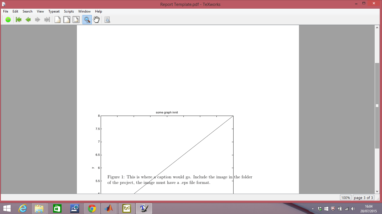This screenshot has height=214, width=382.
Task: Switch to MATLAB on the taskbar
Action: 109,208
